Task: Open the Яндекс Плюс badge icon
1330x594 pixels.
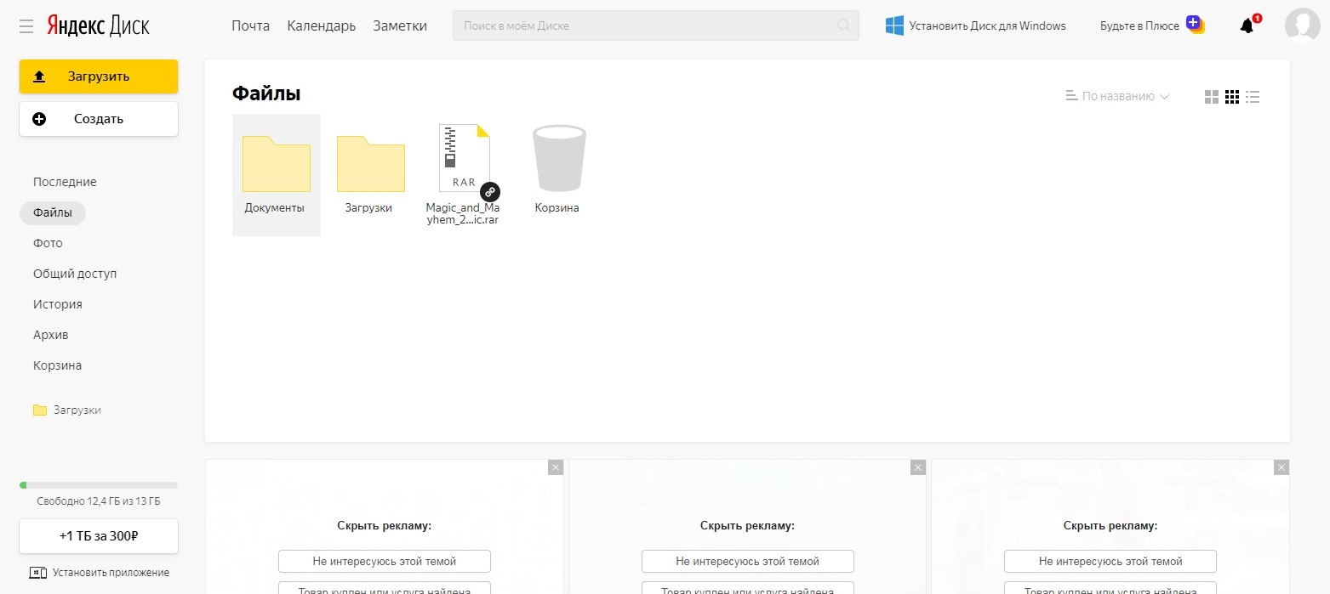Action: 1196,25
